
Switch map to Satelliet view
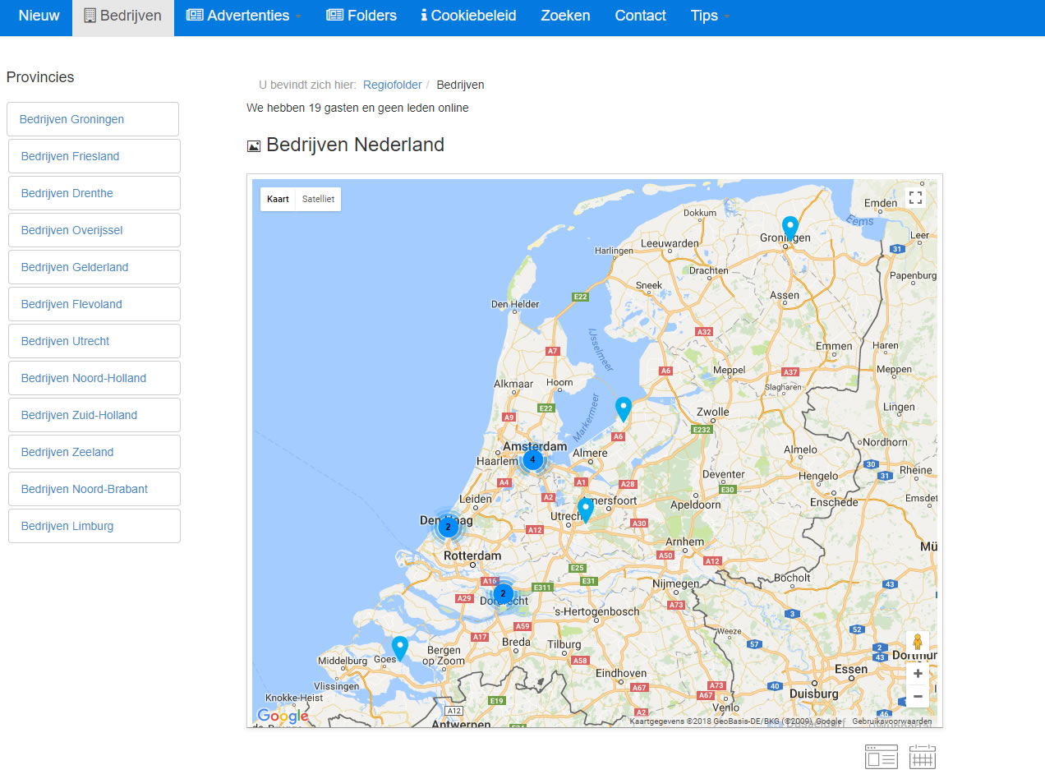tap(318, 200)
